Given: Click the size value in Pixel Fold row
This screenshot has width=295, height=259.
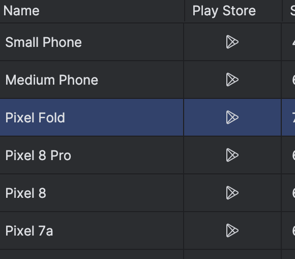Looking at the screenshot, I should coord(288,117).
